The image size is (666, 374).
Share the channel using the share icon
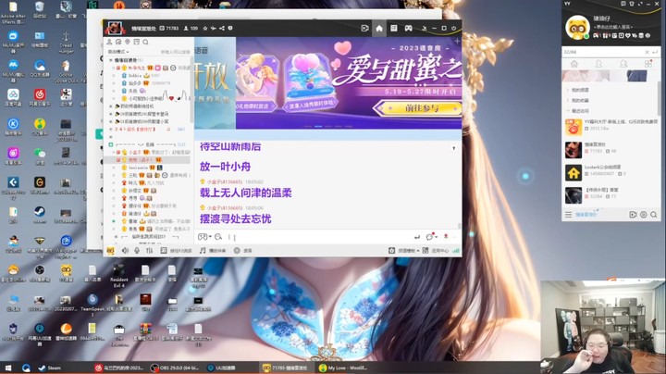(222, 28)
